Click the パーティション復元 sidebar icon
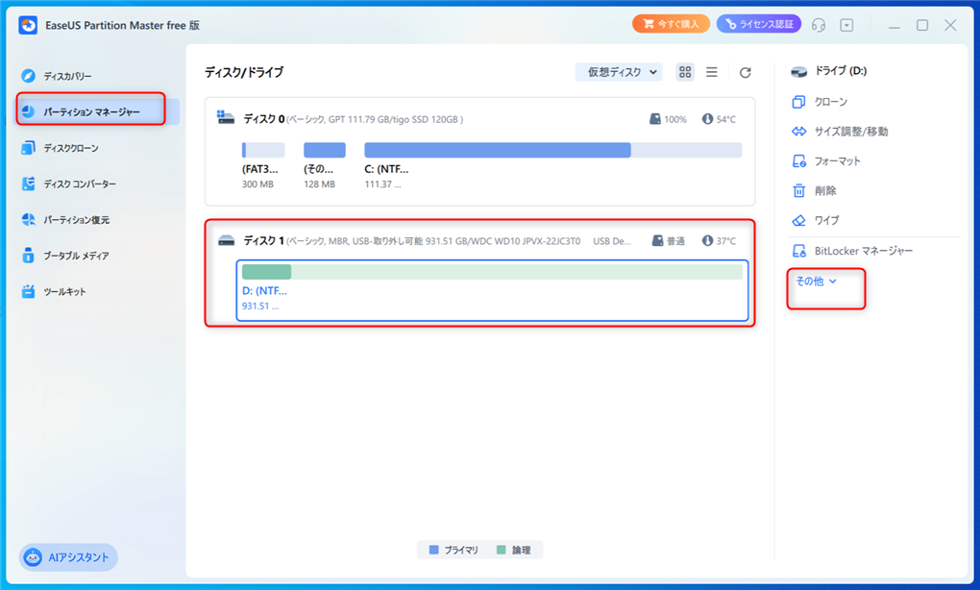This screenshot has width=980, height=590. click(x=28, y=219)
